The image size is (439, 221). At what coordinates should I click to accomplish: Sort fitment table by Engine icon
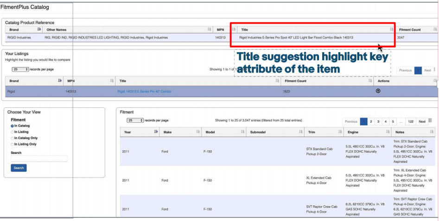(x=388, y=132)
